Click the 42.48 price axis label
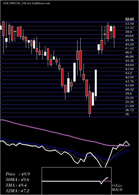Screen dimensions: 139x195 (130, 77)
